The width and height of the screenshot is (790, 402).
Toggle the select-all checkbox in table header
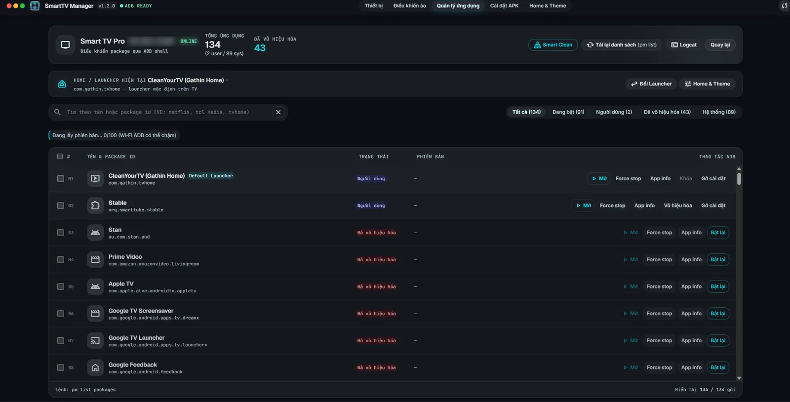click(x=60, y=157)
